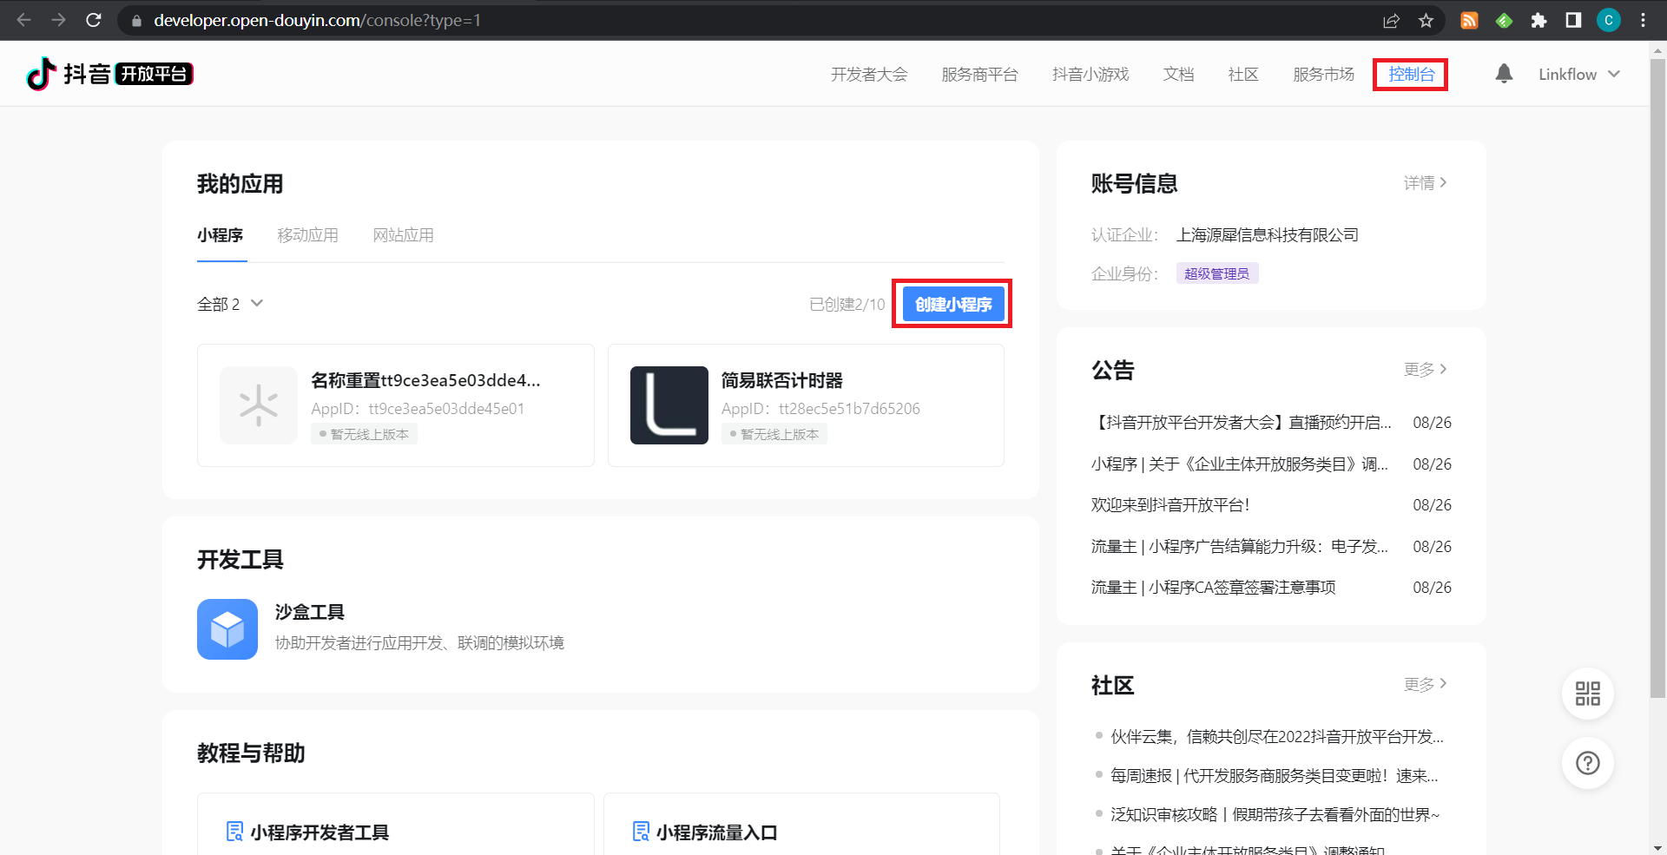Open 文档 in top navigation
This screenshot has width=1667, height=855.
click(1178, 75)
